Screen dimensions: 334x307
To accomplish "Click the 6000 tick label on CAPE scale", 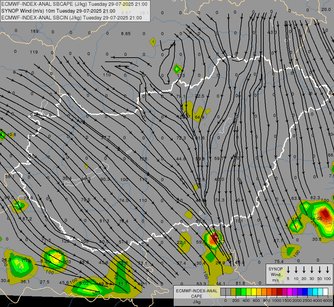I will [328, 301].
